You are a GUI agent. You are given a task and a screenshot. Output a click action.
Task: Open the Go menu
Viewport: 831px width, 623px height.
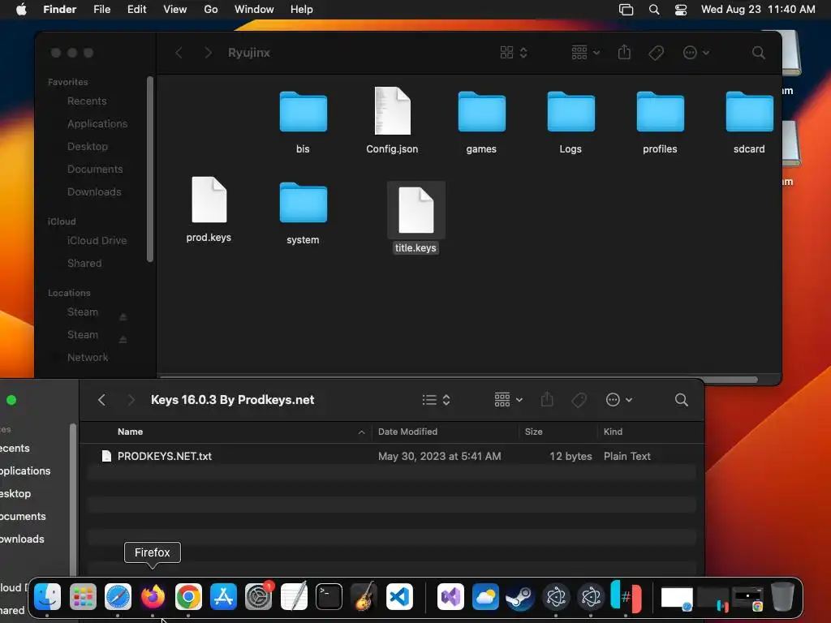pos(211,10)
